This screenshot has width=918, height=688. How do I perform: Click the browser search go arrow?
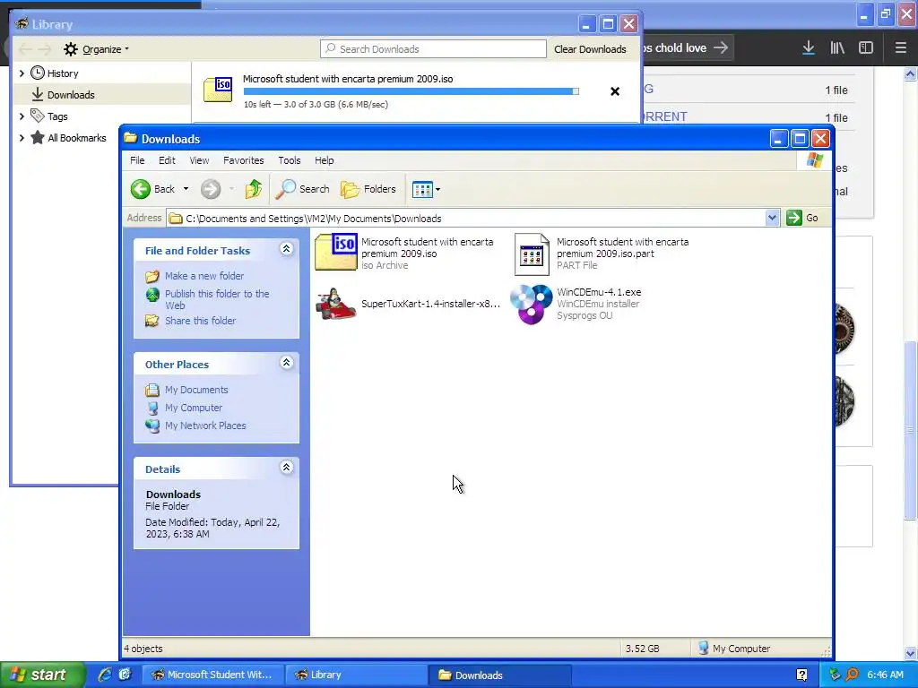(722, 47)
